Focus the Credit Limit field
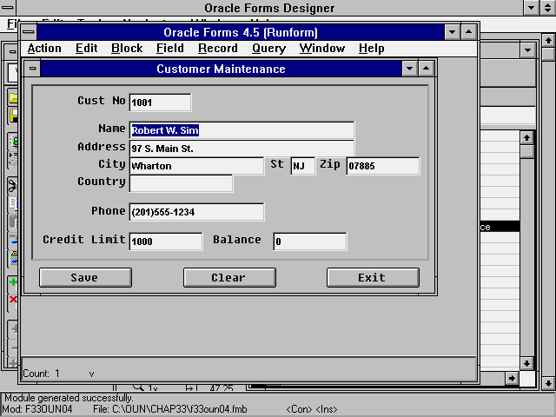 click(165, 242)
